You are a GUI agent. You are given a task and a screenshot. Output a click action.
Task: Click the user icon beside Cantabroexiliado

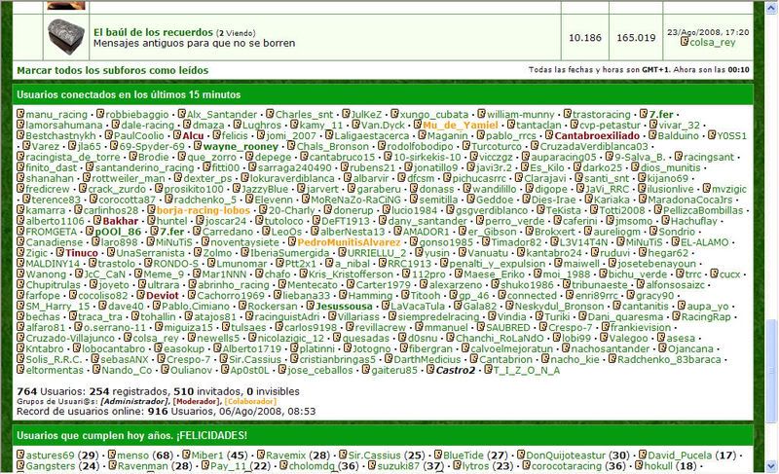(x=549, y=135)
